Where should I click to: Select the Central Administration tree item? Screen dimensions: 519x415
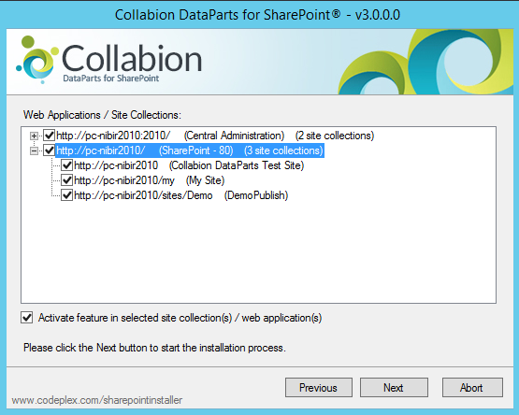tap(215, 136)
